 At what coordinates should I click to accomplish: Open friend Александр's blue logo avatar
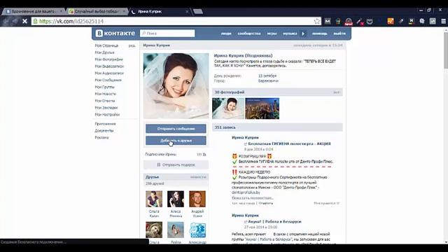(x=197, y=230)
